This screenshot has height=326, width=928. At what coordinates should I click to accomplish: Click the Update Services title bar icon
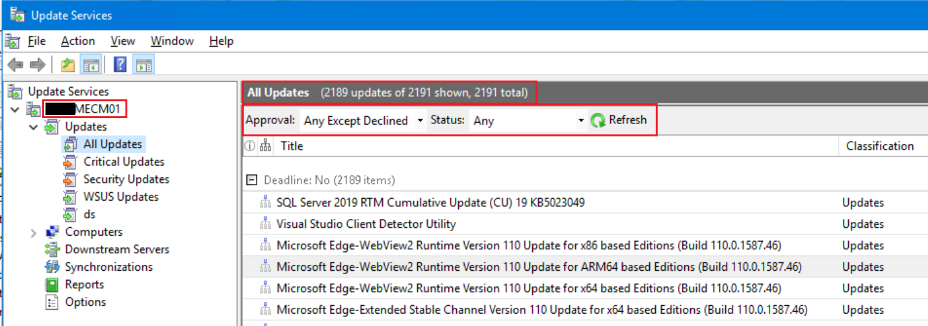point(17,15)
